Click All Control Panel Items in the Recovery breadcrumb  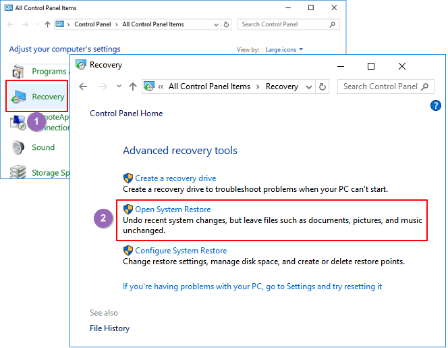pyautogui.click(x=209, y=86)
